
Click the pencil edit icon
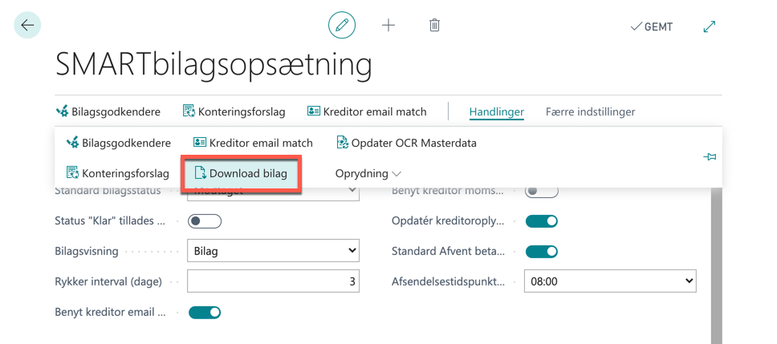click(x=342, y=25)
